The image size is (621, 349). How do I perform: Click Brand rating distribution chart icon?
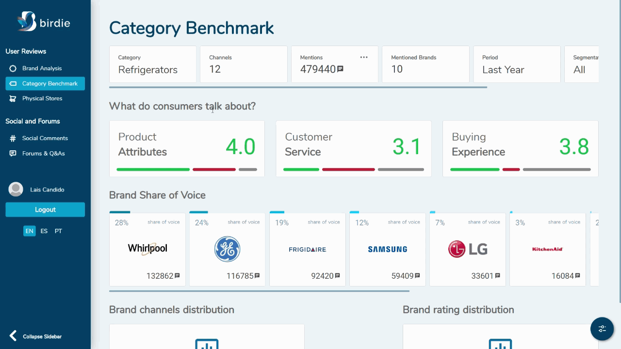coord(500,344)
